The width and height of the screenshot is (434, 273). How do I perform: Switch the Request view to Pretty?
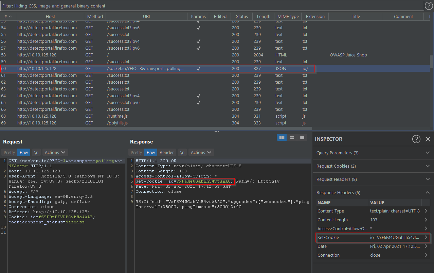(8, 152)
